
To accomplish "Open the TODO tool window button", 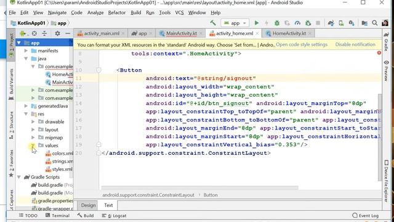I will coord(28,215).
